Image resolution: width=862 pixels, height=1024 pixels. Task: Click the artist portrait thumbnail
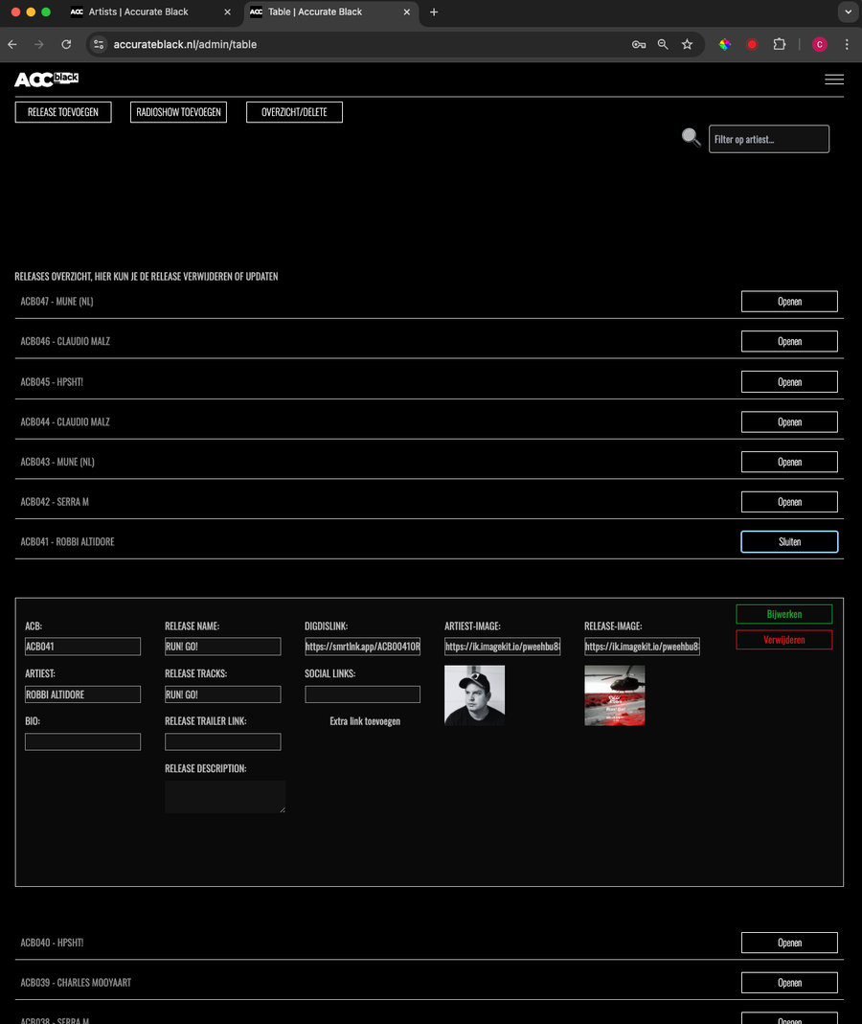475,695
